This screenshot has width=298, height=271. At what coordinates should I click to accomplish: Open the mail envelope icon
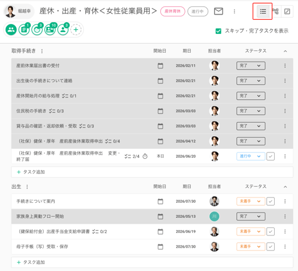point(219,11)
